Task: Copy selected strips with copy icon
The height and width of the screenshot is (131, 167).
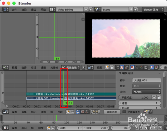Action: tap(93, 112)
